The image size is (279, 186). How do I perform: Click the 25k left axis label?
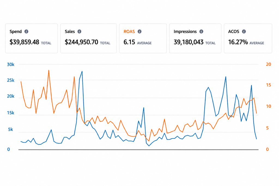[11, 80]
